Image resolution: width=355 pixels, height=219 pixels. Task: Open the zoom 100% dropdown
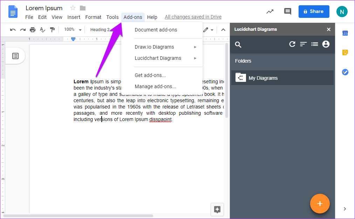[x=73, y=30]
